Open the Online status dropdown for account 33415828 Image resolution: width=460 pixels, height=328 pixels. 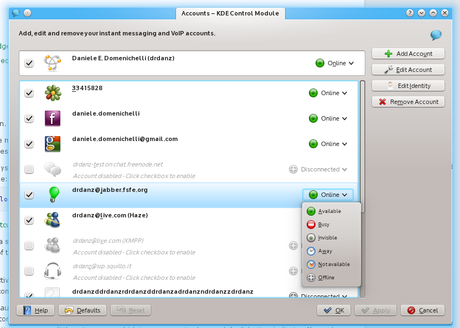[328, 93]
